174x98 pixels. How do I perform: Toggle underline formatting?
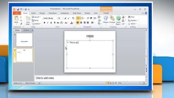(51, 23)
